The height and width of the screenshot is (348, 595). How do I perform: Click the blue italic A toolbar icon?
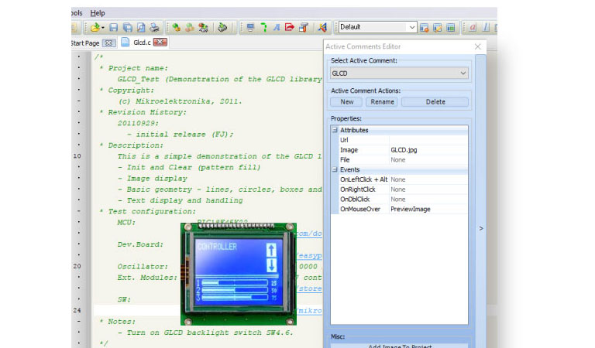[277, 28]
